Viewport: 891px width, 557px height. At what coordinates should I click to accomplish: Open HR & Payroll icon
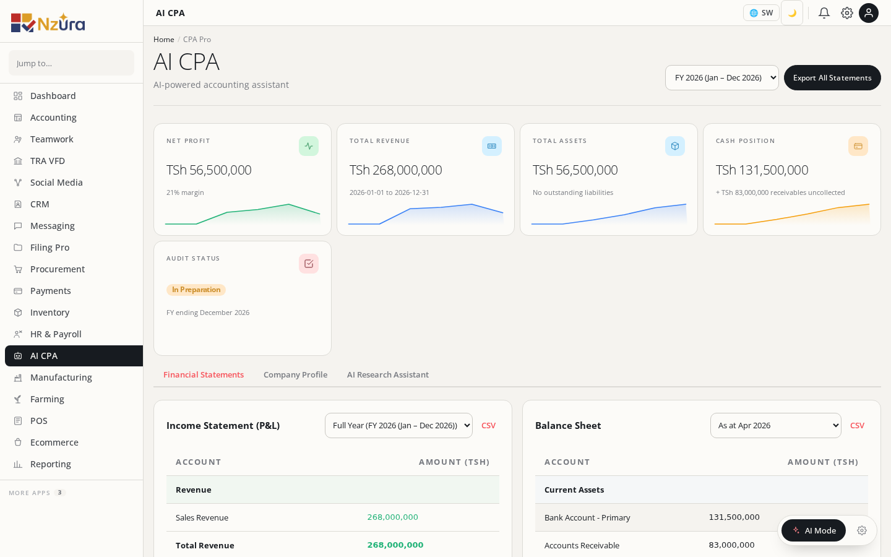pyautogui.click(x=18, y=334)
